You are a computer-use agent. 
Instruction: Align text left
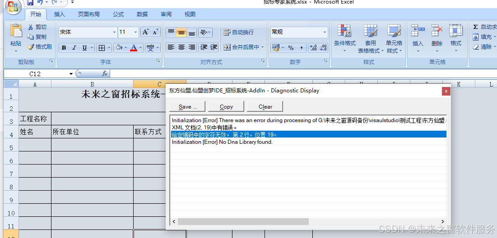(x=171, y=47)
